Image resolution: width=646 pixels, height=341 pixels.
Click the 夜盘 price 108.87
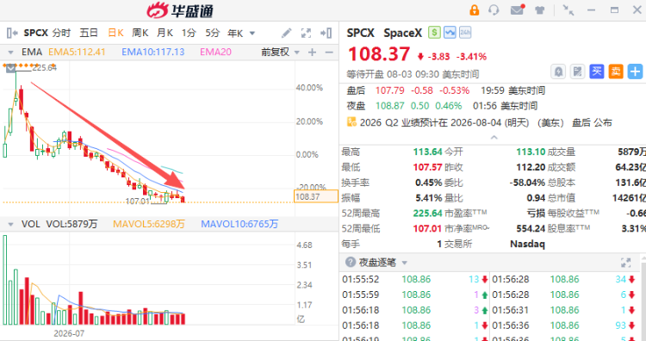coord(389,106)
